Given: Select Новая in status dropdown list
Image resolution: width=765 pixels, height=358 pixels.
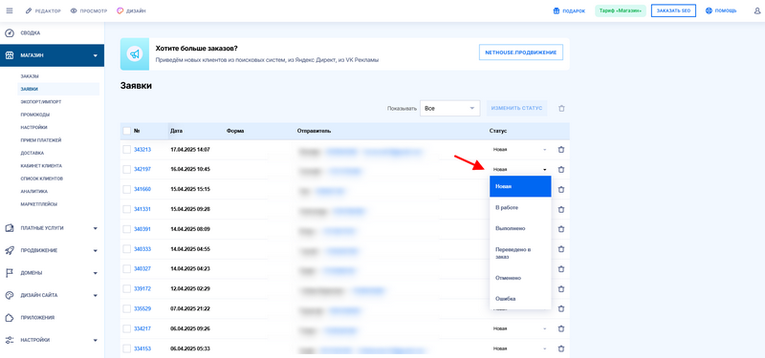Looking at the screenshot, I should click(520, 186).
